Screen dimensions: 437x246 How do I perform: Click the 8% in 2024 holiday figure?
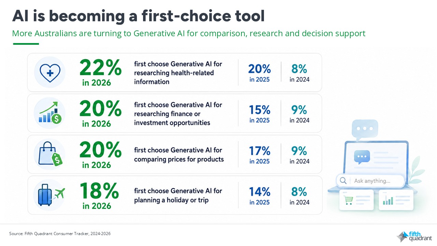[x=299, y=195]
